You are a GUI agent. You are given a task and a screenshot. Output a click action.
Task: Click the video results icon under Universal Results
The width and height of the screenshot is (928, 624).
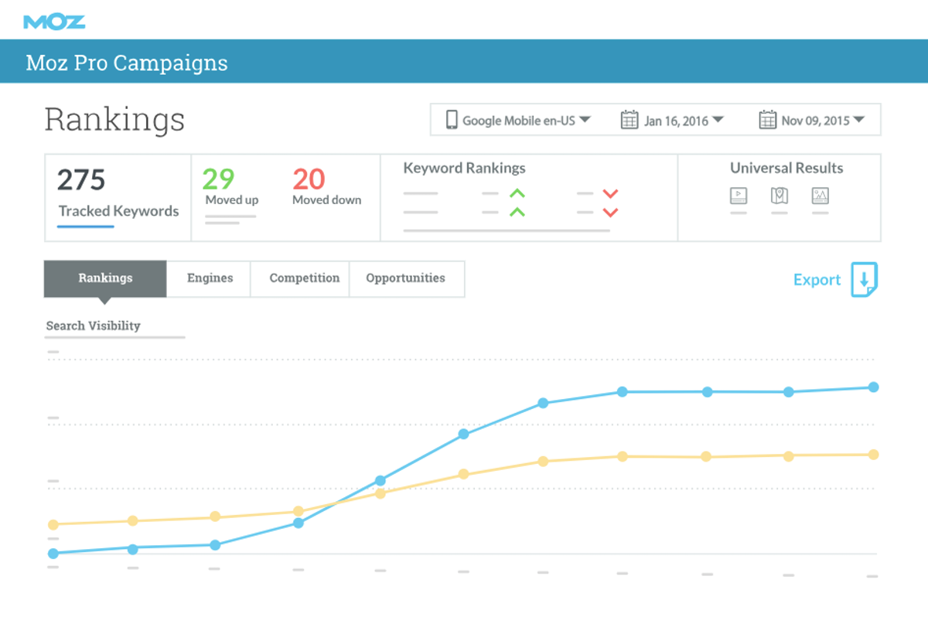click(x=738, y=196)
